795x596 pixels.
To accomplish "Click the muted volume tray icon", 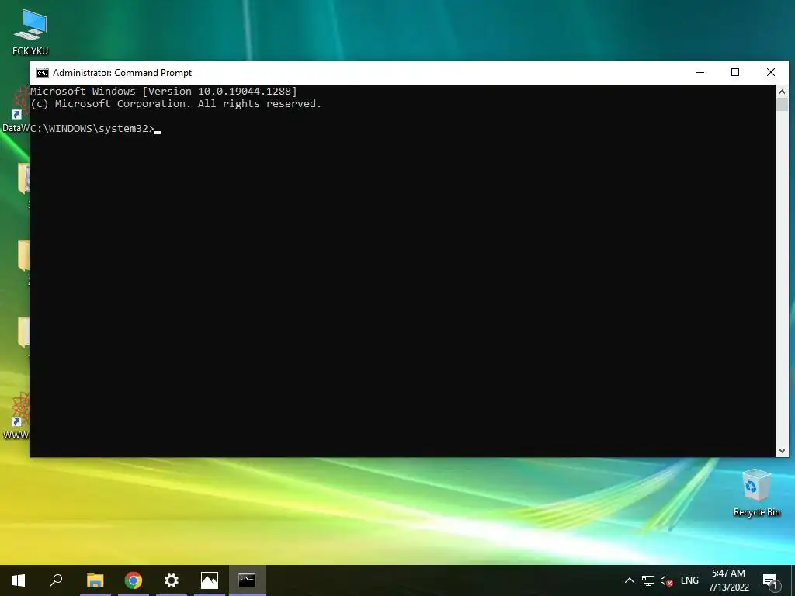I will (666, 580).
